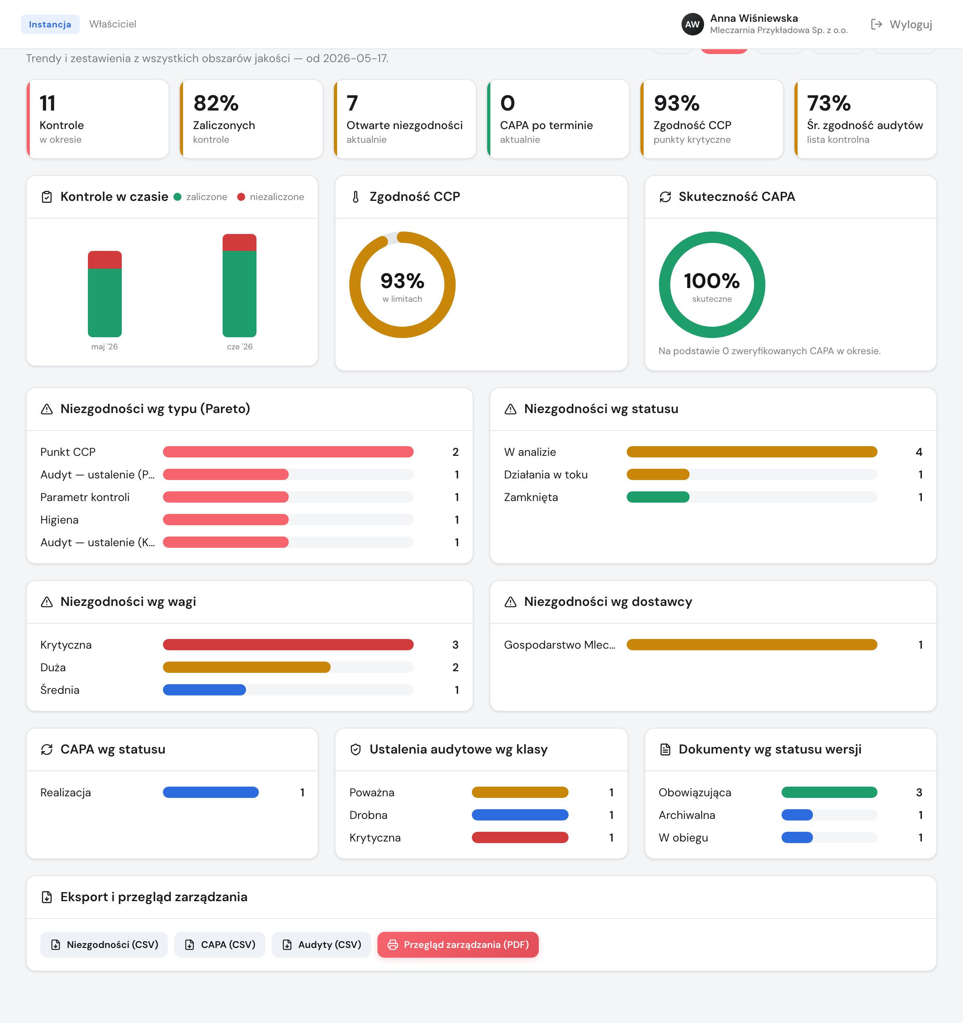Toggle the niezaliczone legend dot
Viewport: 963px width, 1023px height.
[241, 197]
